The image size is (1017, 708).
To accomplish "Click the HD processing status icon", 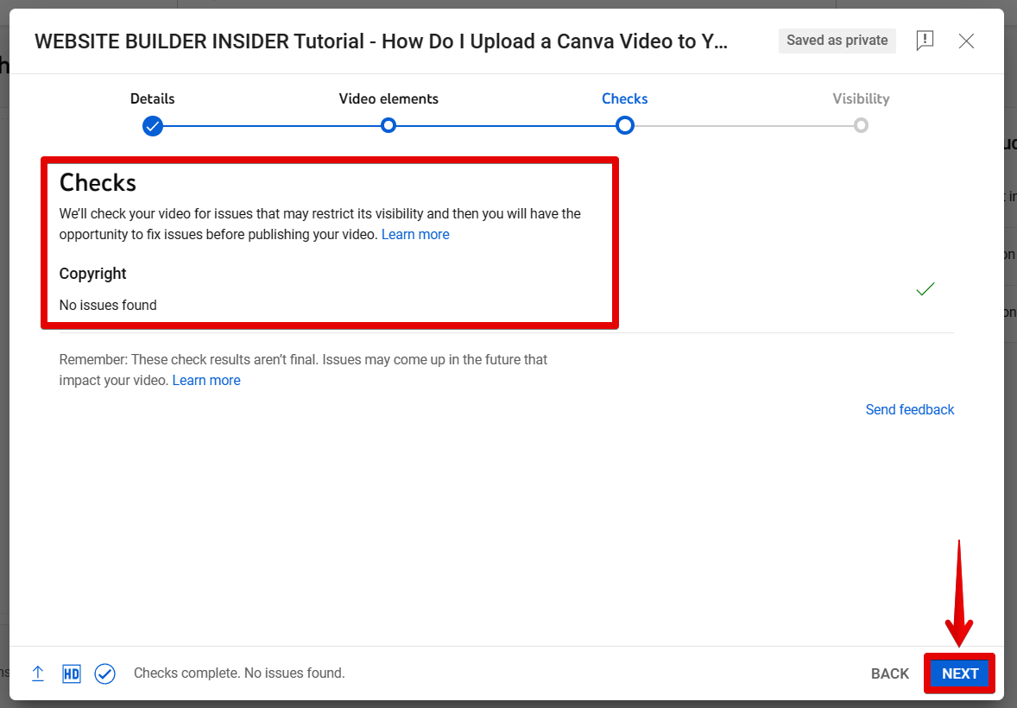I will point(72,673).
